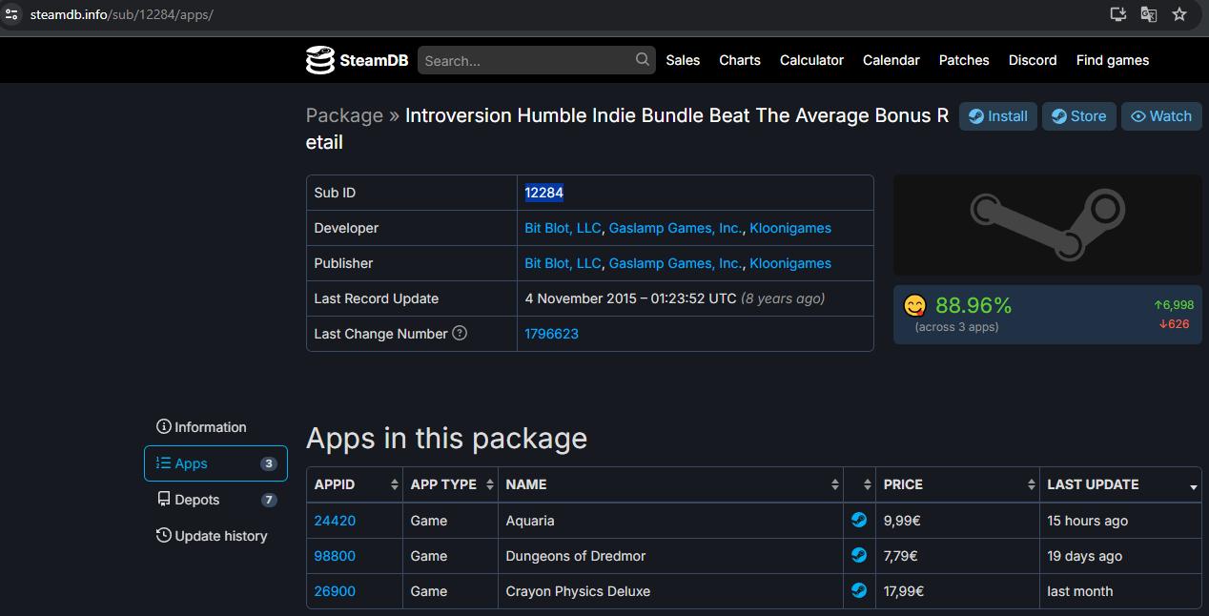Click the SteamDB logo icon
This screenshot has height=616, width=1209.
319,60
